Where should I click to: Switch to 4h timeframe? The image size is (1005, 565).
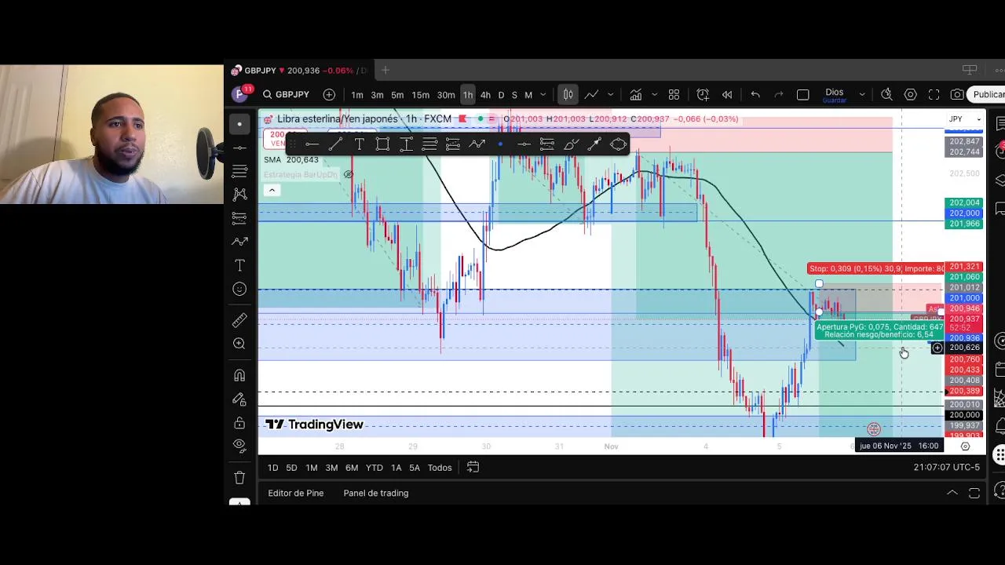[485, 95]
